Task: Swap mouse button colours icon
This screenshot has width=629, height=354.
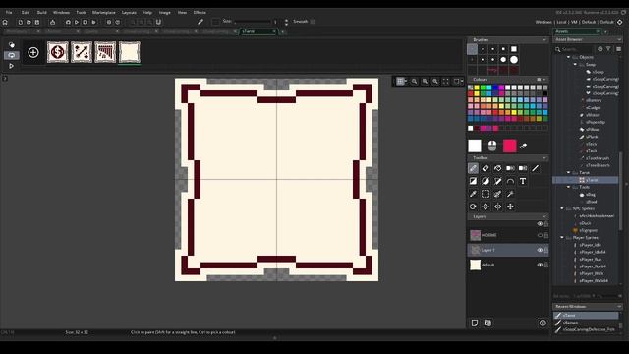Action: point(523,147)
